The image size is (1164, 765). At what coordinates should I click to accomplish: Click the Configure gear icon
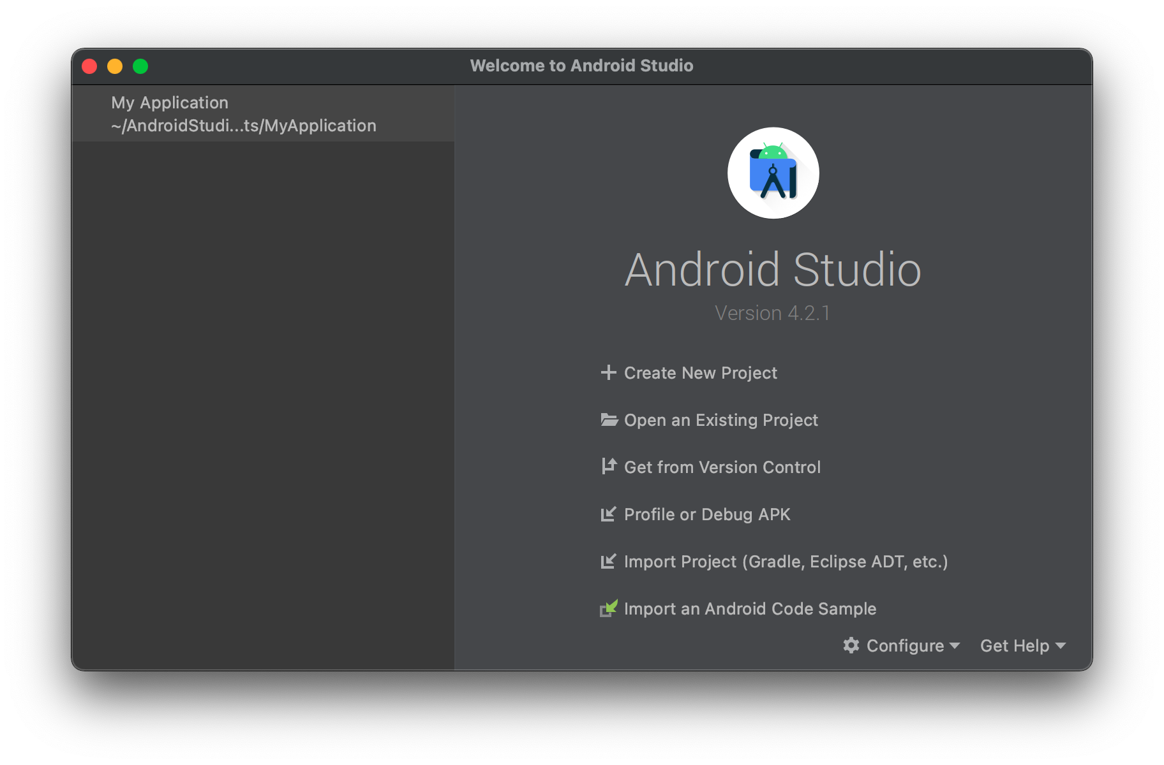[x=851, y=645]
